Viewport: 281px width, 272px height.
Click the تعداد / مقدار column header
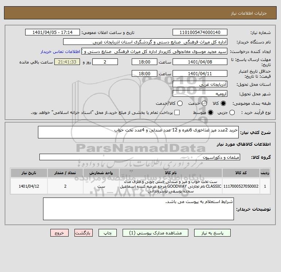pos(65,173)
